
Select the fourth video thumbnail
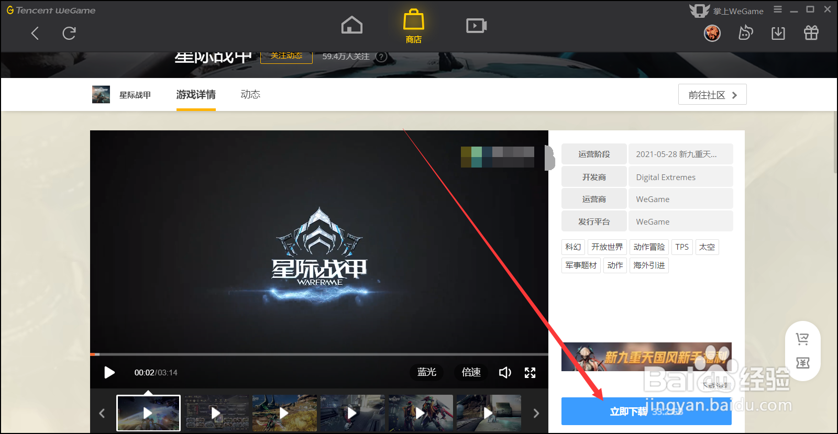(352, 413)
